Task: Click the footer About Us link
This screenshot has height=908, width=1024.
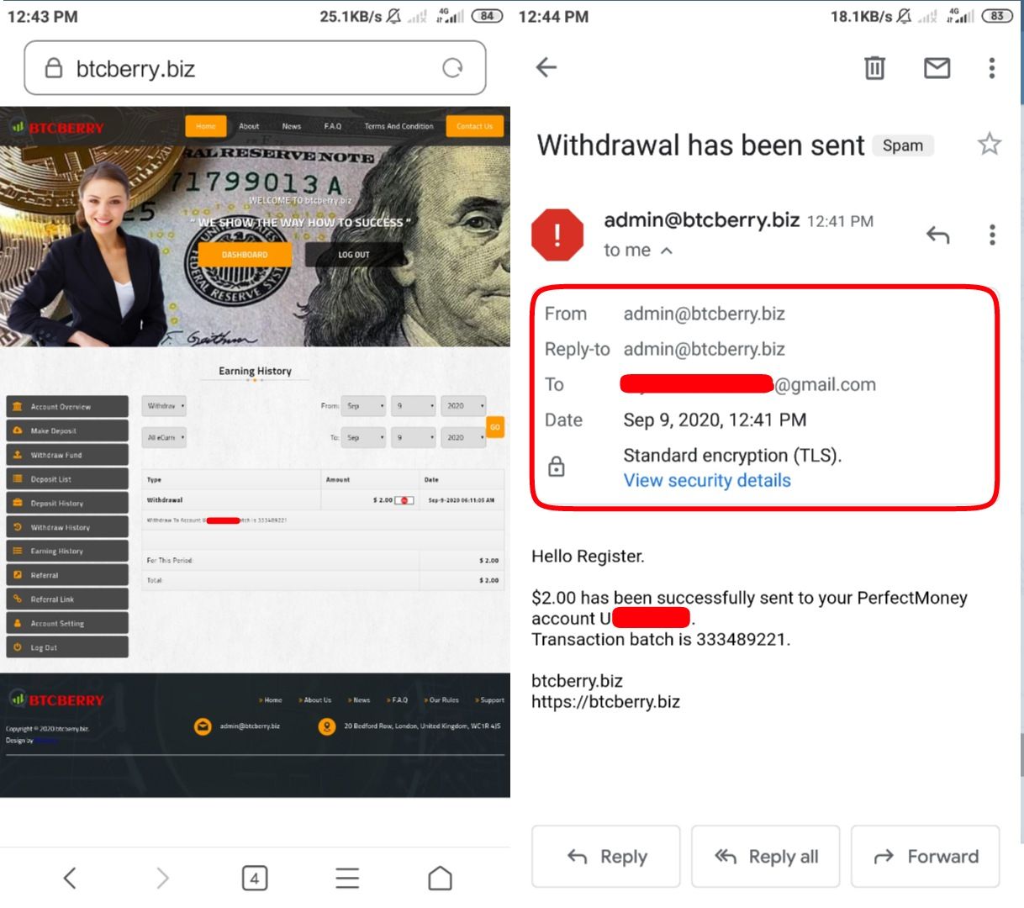Action: [x=315, y=699]
